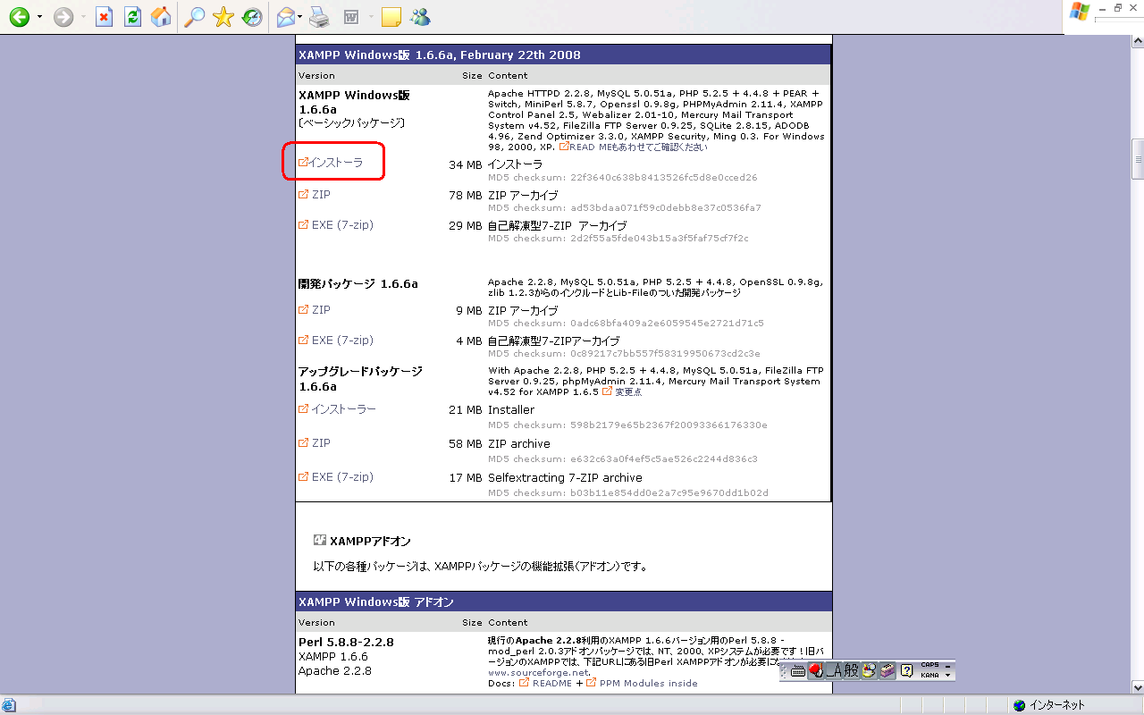Open the アップグレードパッケージ インストーラー link
Image resolution: width=1144 pixels, height=715 pixels.
(343, 408)
